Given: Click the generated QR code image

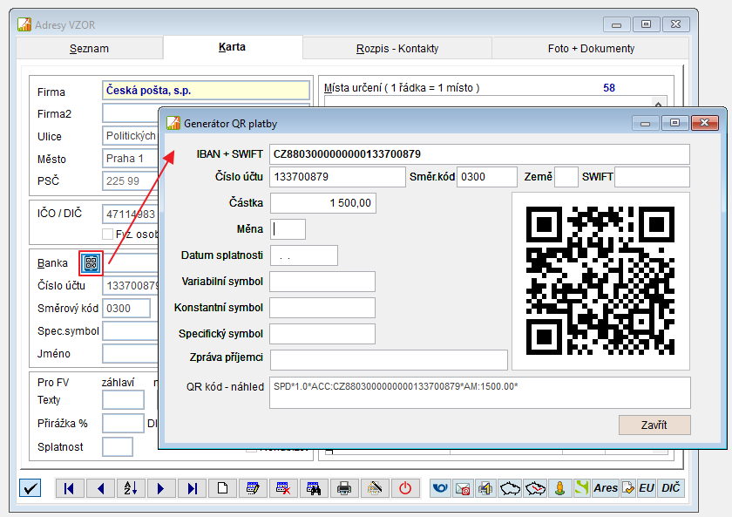Looking at the screenshot, I should 600,281.
